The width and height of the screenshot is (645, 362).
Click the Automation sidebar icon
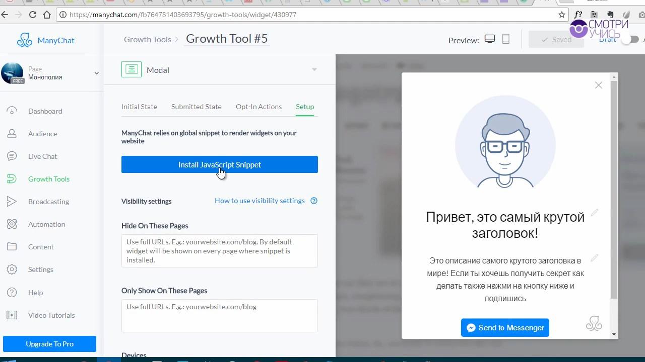click(12, 224)
